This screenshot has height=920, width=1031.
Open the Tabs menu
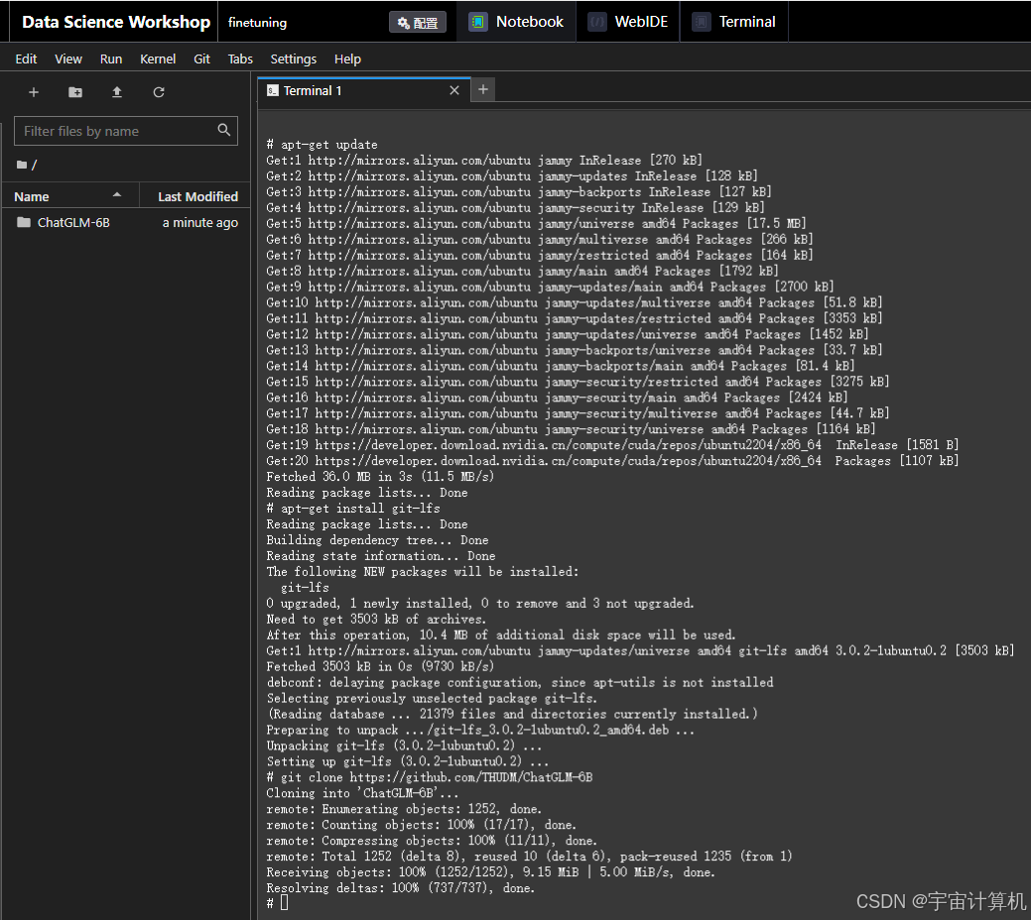pyautogui.click(x=240, y=59)
